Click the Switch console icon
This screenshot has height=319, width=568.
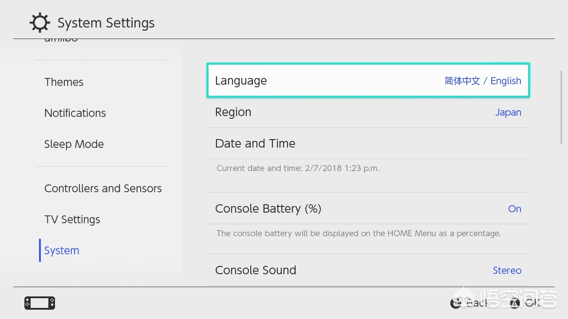click(39, 303)
